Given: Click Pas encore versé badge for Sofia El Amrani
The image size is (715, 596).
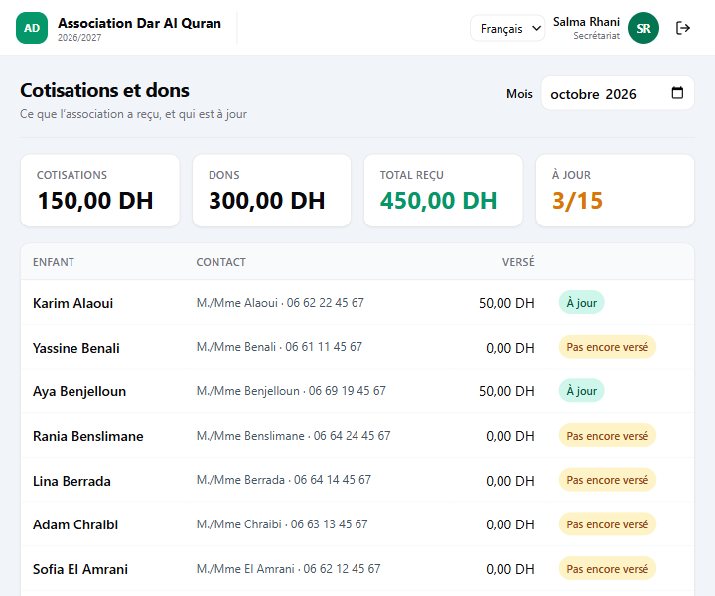Looking at the screenshot, I should [608, 569].
